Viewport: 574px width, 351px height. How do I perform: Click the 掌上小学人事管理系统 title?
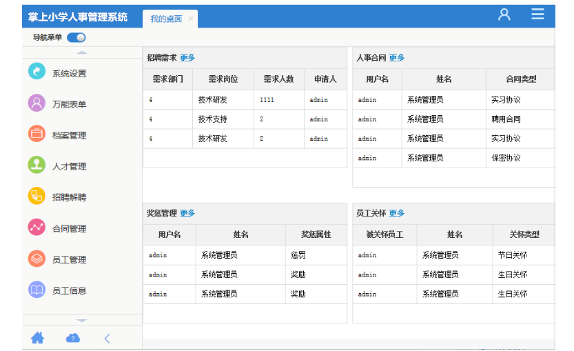tap(78, 17)
